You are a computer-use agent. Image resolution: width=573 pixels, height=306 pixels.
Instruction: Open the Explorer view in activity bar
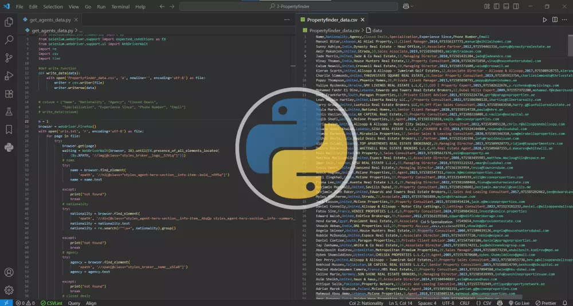(9, 22)
